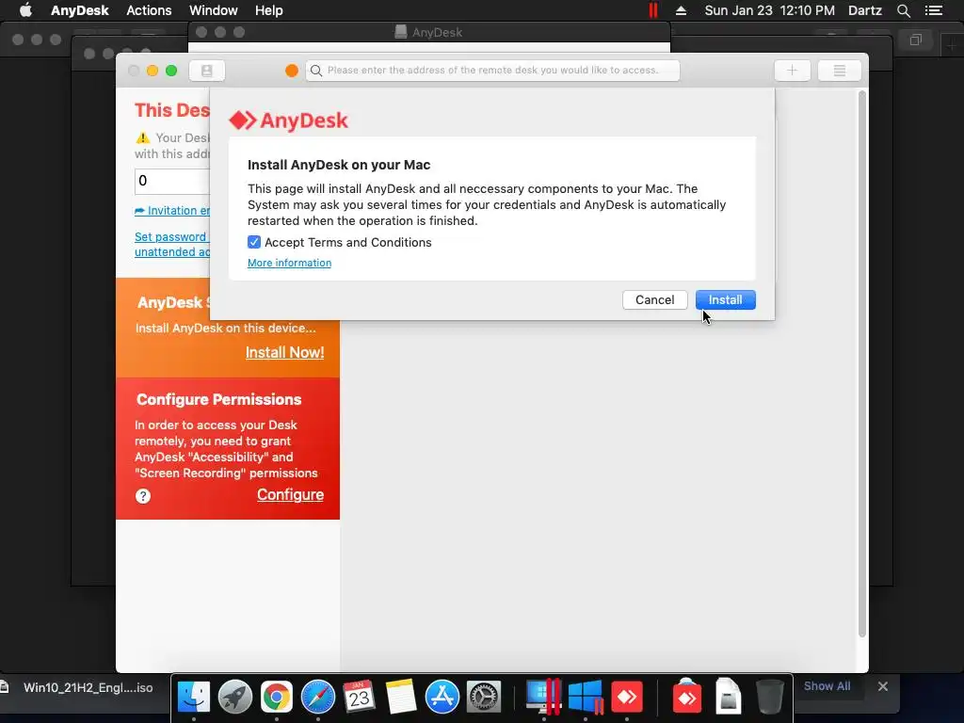Click Show All in downloads bar
Image resolution: width=964 pixels, height=723 pixels.
(x=827, y=686)
